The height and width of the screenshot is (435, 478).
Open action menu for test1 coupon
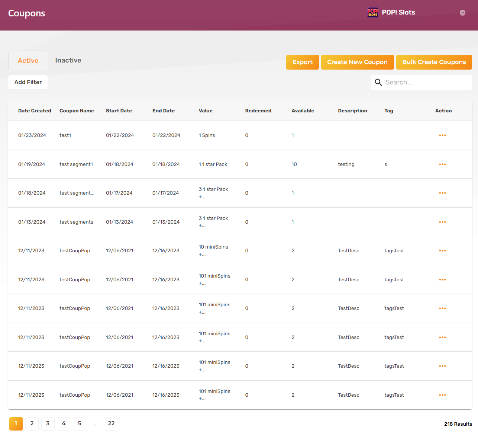[x=442, y=135]
